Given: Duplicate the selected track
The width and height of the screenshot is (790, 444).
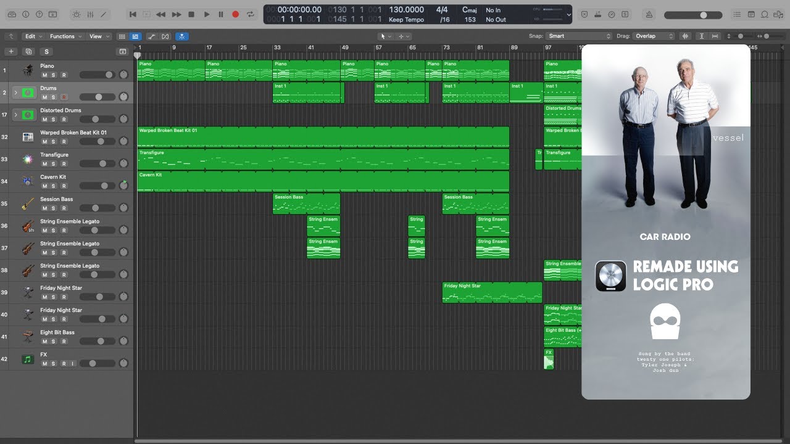Looking at the screenshot, I should click(28, 52).
